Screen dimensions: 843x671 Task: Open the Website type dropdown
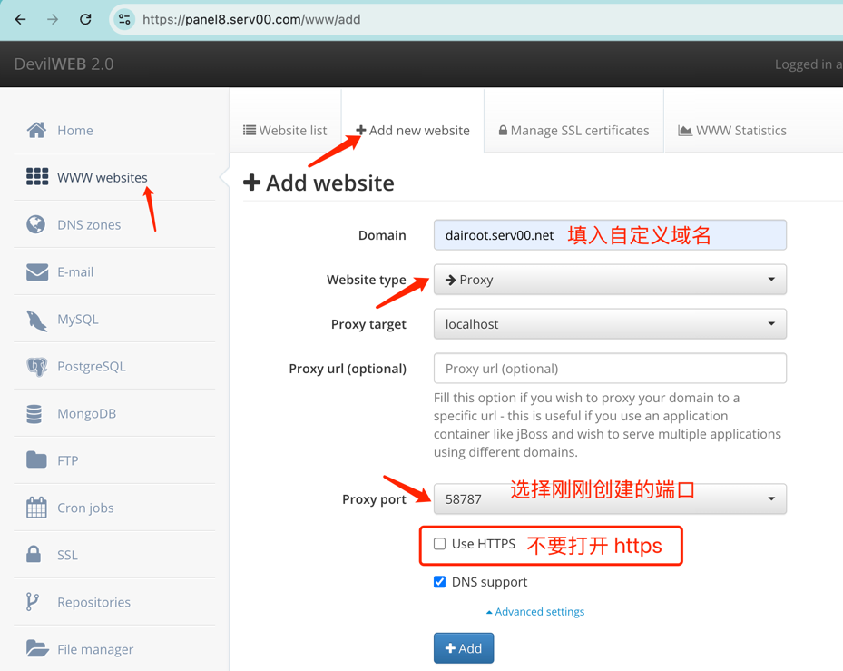pos(609,280)
